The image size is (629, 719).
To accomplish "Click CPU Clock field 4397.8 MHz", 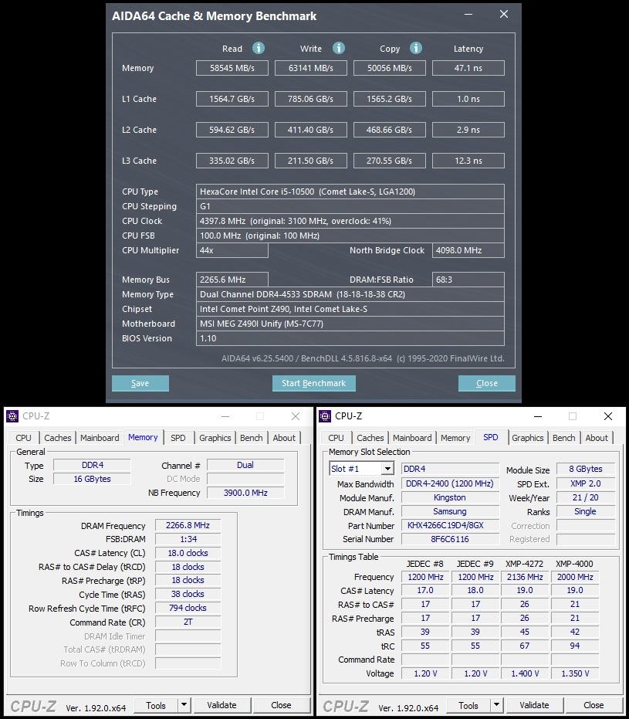I will tap(350, 221).
